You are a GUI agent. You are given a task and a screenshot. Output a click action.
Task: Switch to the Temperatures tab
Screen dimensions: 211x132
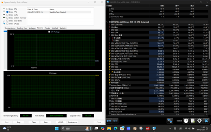coord(10,28)
